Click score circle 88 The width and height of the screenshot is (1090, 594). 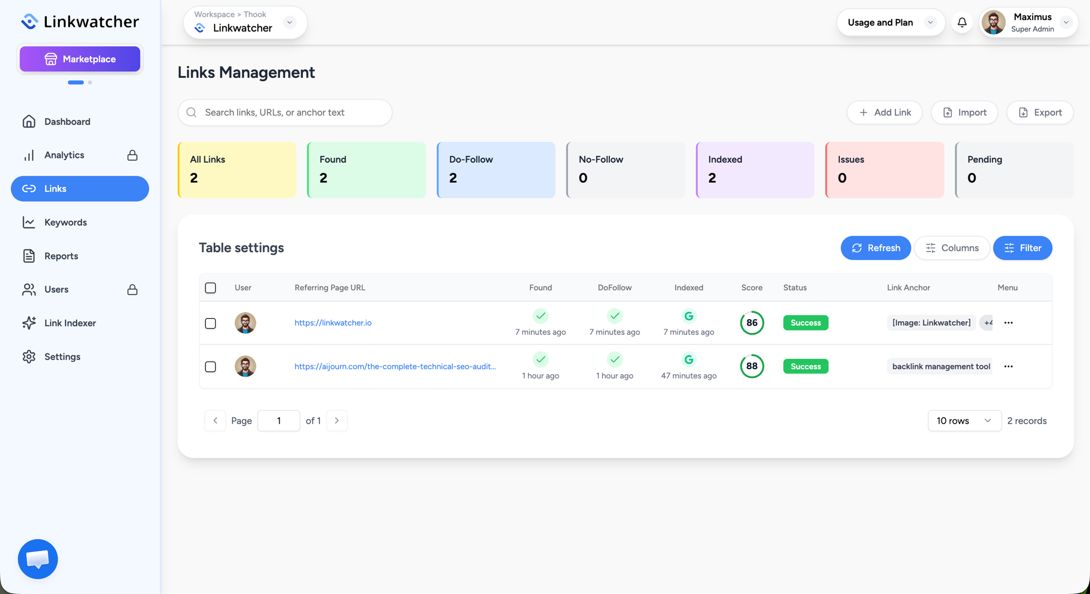pos(752,366)
